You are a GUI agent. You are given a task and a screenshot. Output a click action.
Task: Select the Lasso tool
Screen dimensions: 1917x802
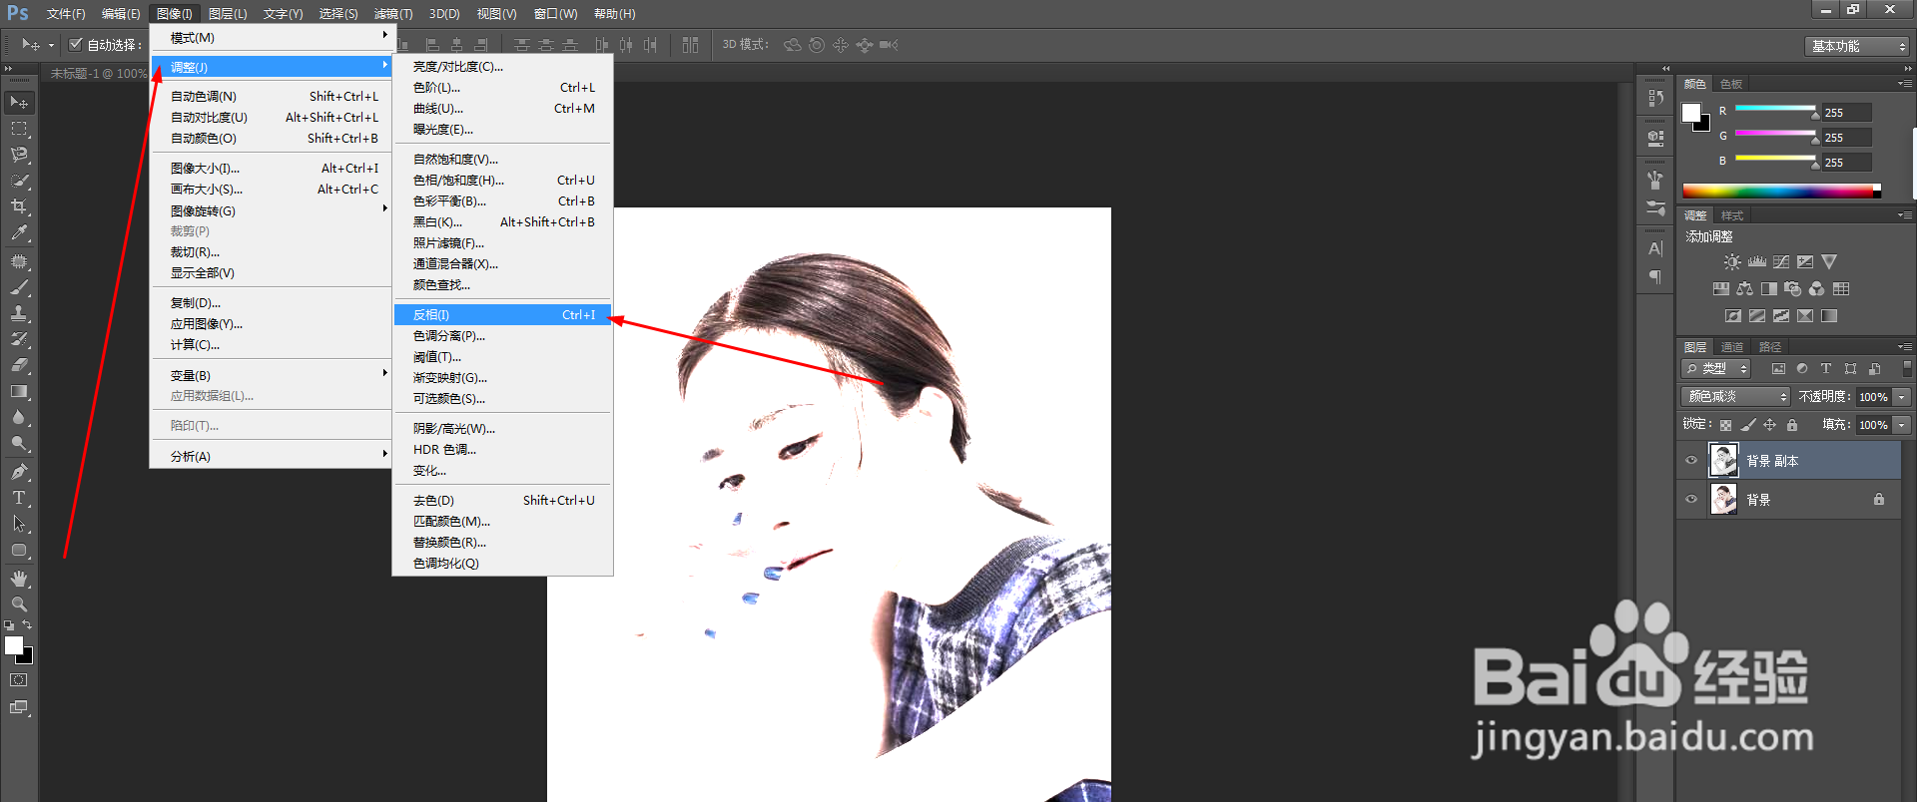click(19, 155)
